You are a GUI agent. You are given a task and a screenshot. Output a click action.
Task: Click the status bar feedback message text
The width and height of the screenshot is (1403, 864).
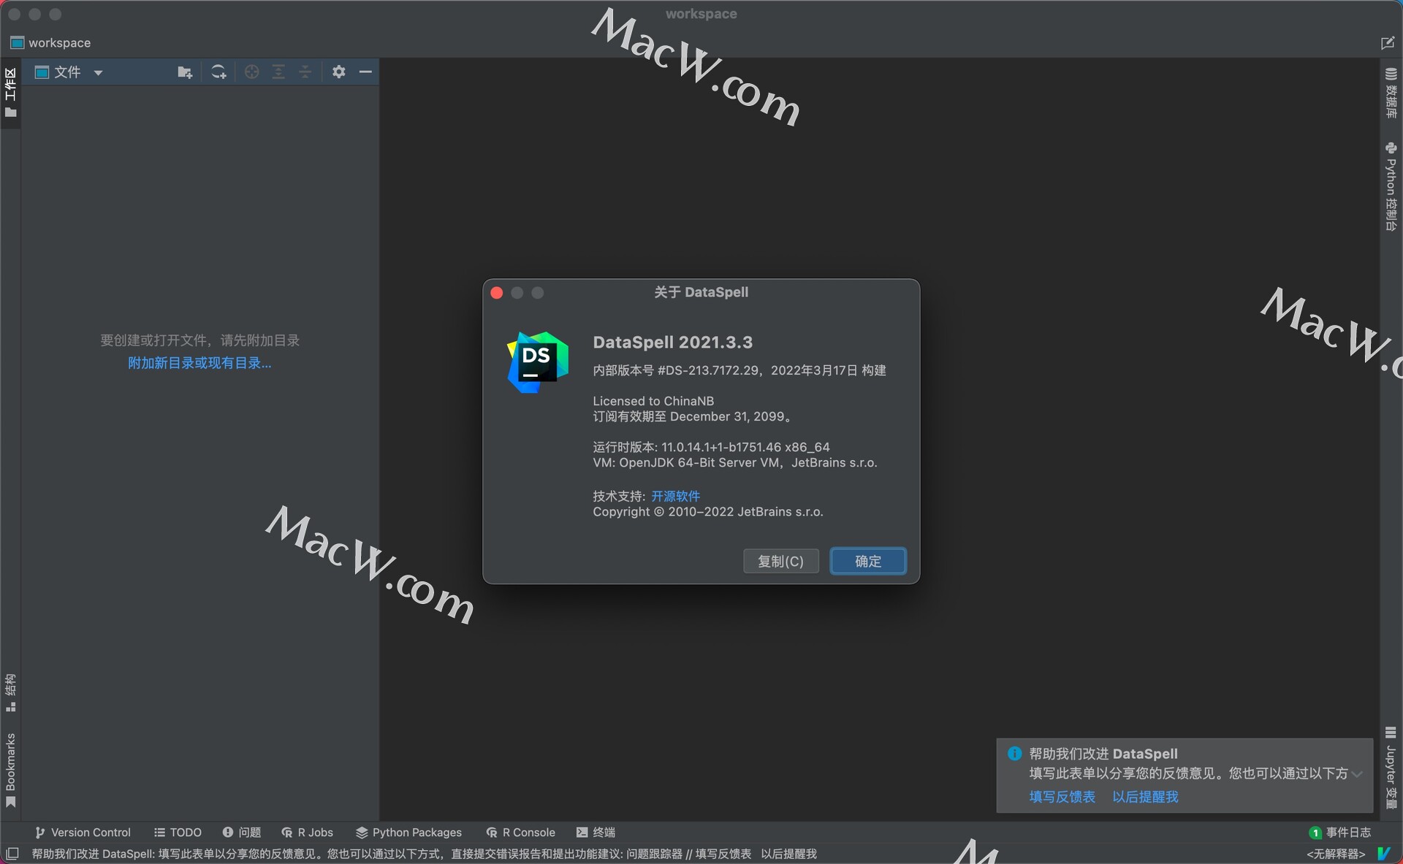tap(424, 854)
